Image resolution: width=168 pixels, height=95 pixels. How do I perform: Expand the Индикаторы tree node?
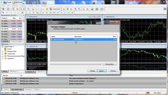pos(3,51)
